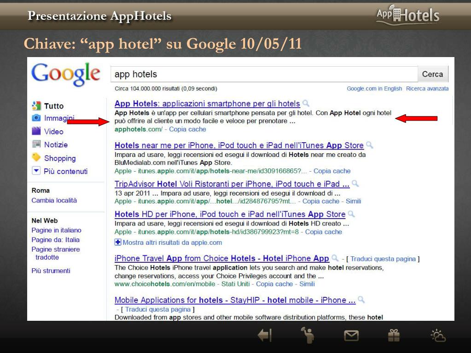The height and width of the screenshot is (353, 471).
Task: Open Hotels HD per iPhone result
Action: (x=230, y=214)
